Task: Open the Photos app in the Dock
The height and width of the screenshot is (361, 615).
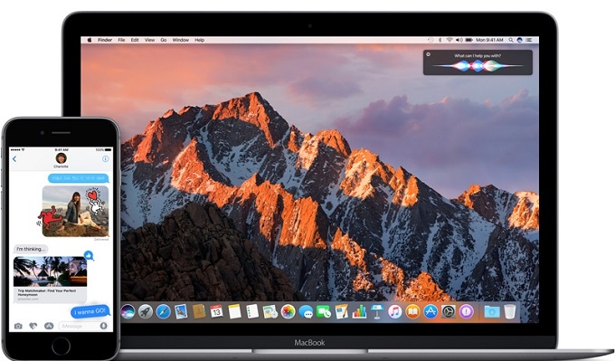Action: (288, 312)
